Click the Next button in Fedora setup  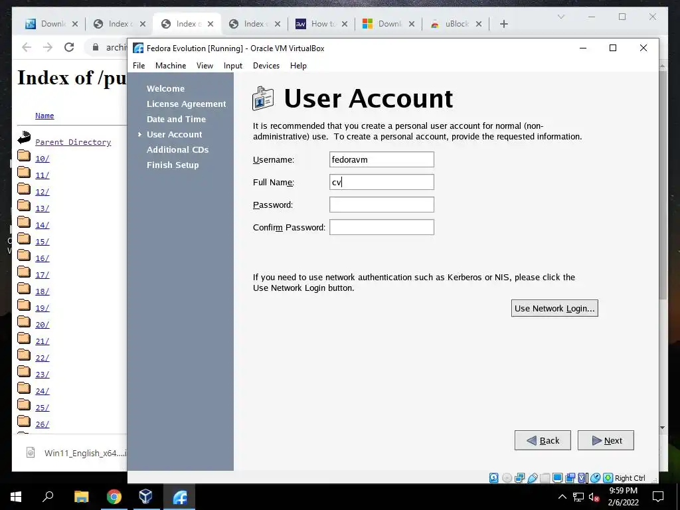[606, 440]
